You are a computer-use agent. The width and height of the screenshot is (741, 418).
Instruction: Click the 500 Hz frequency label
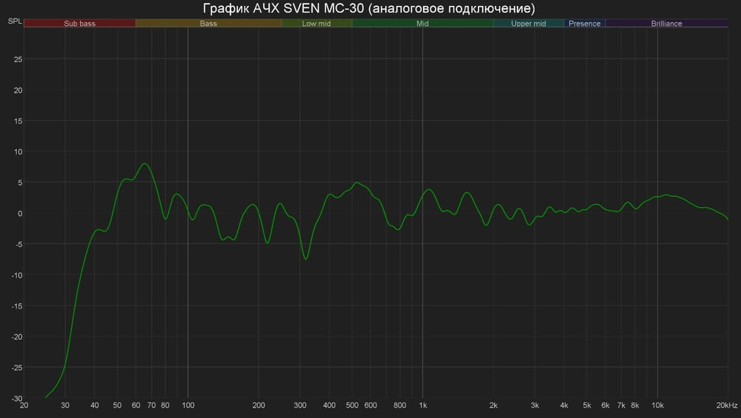(x=352, y=405)
